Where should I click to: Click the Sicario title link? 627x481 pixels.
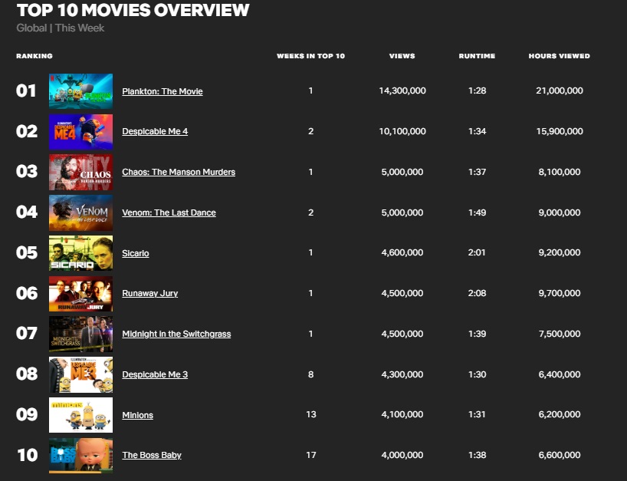[x=136, y=253]
